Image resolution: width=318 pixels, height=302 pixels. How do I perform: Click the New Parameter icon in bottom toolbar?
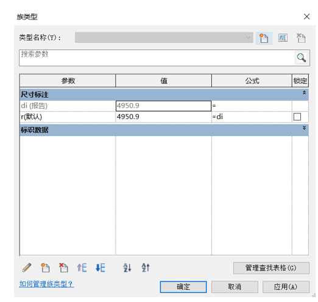point(45,267)
